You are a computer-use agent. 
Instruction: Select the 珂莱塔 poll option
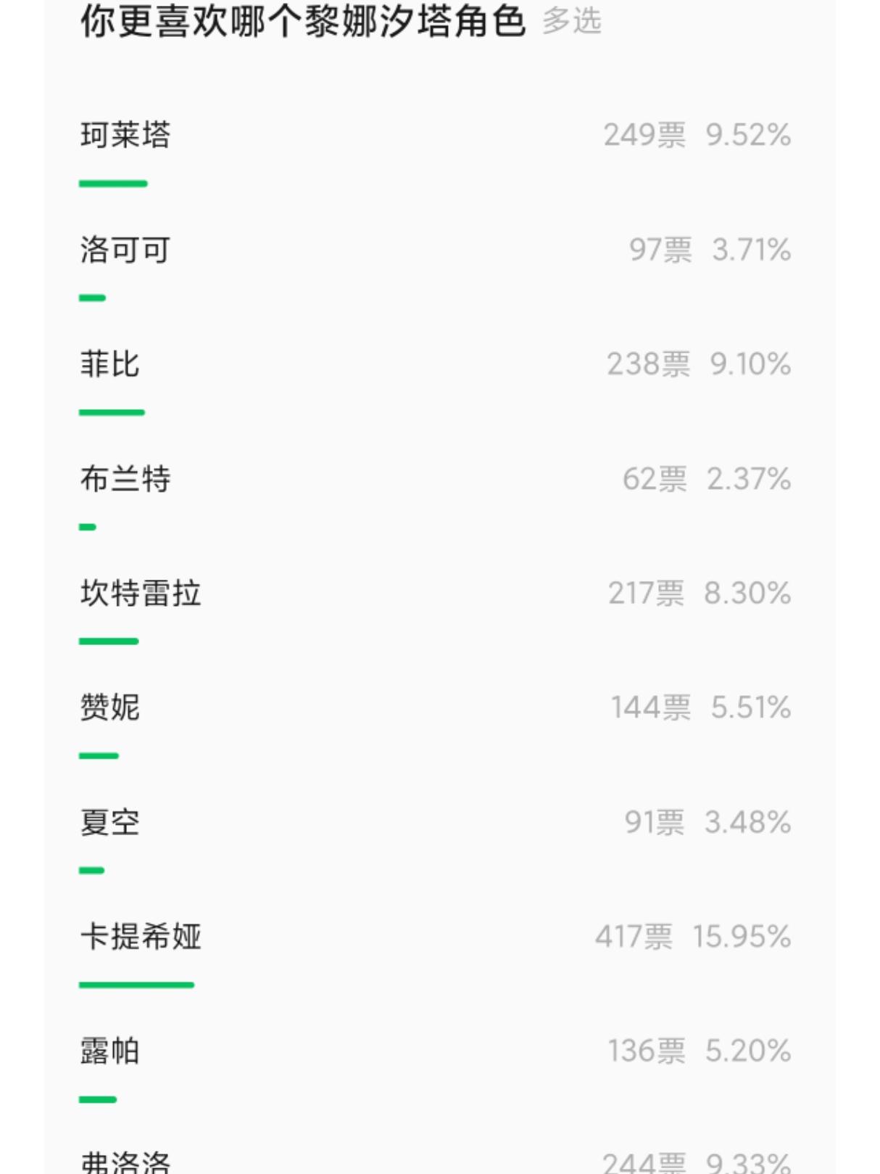(x=125, y=135)
